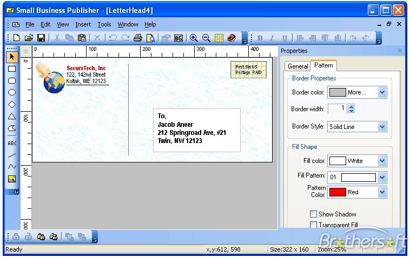Select the Rounded Rectangle tool
410x258 pixels.
tap(12, 80)
